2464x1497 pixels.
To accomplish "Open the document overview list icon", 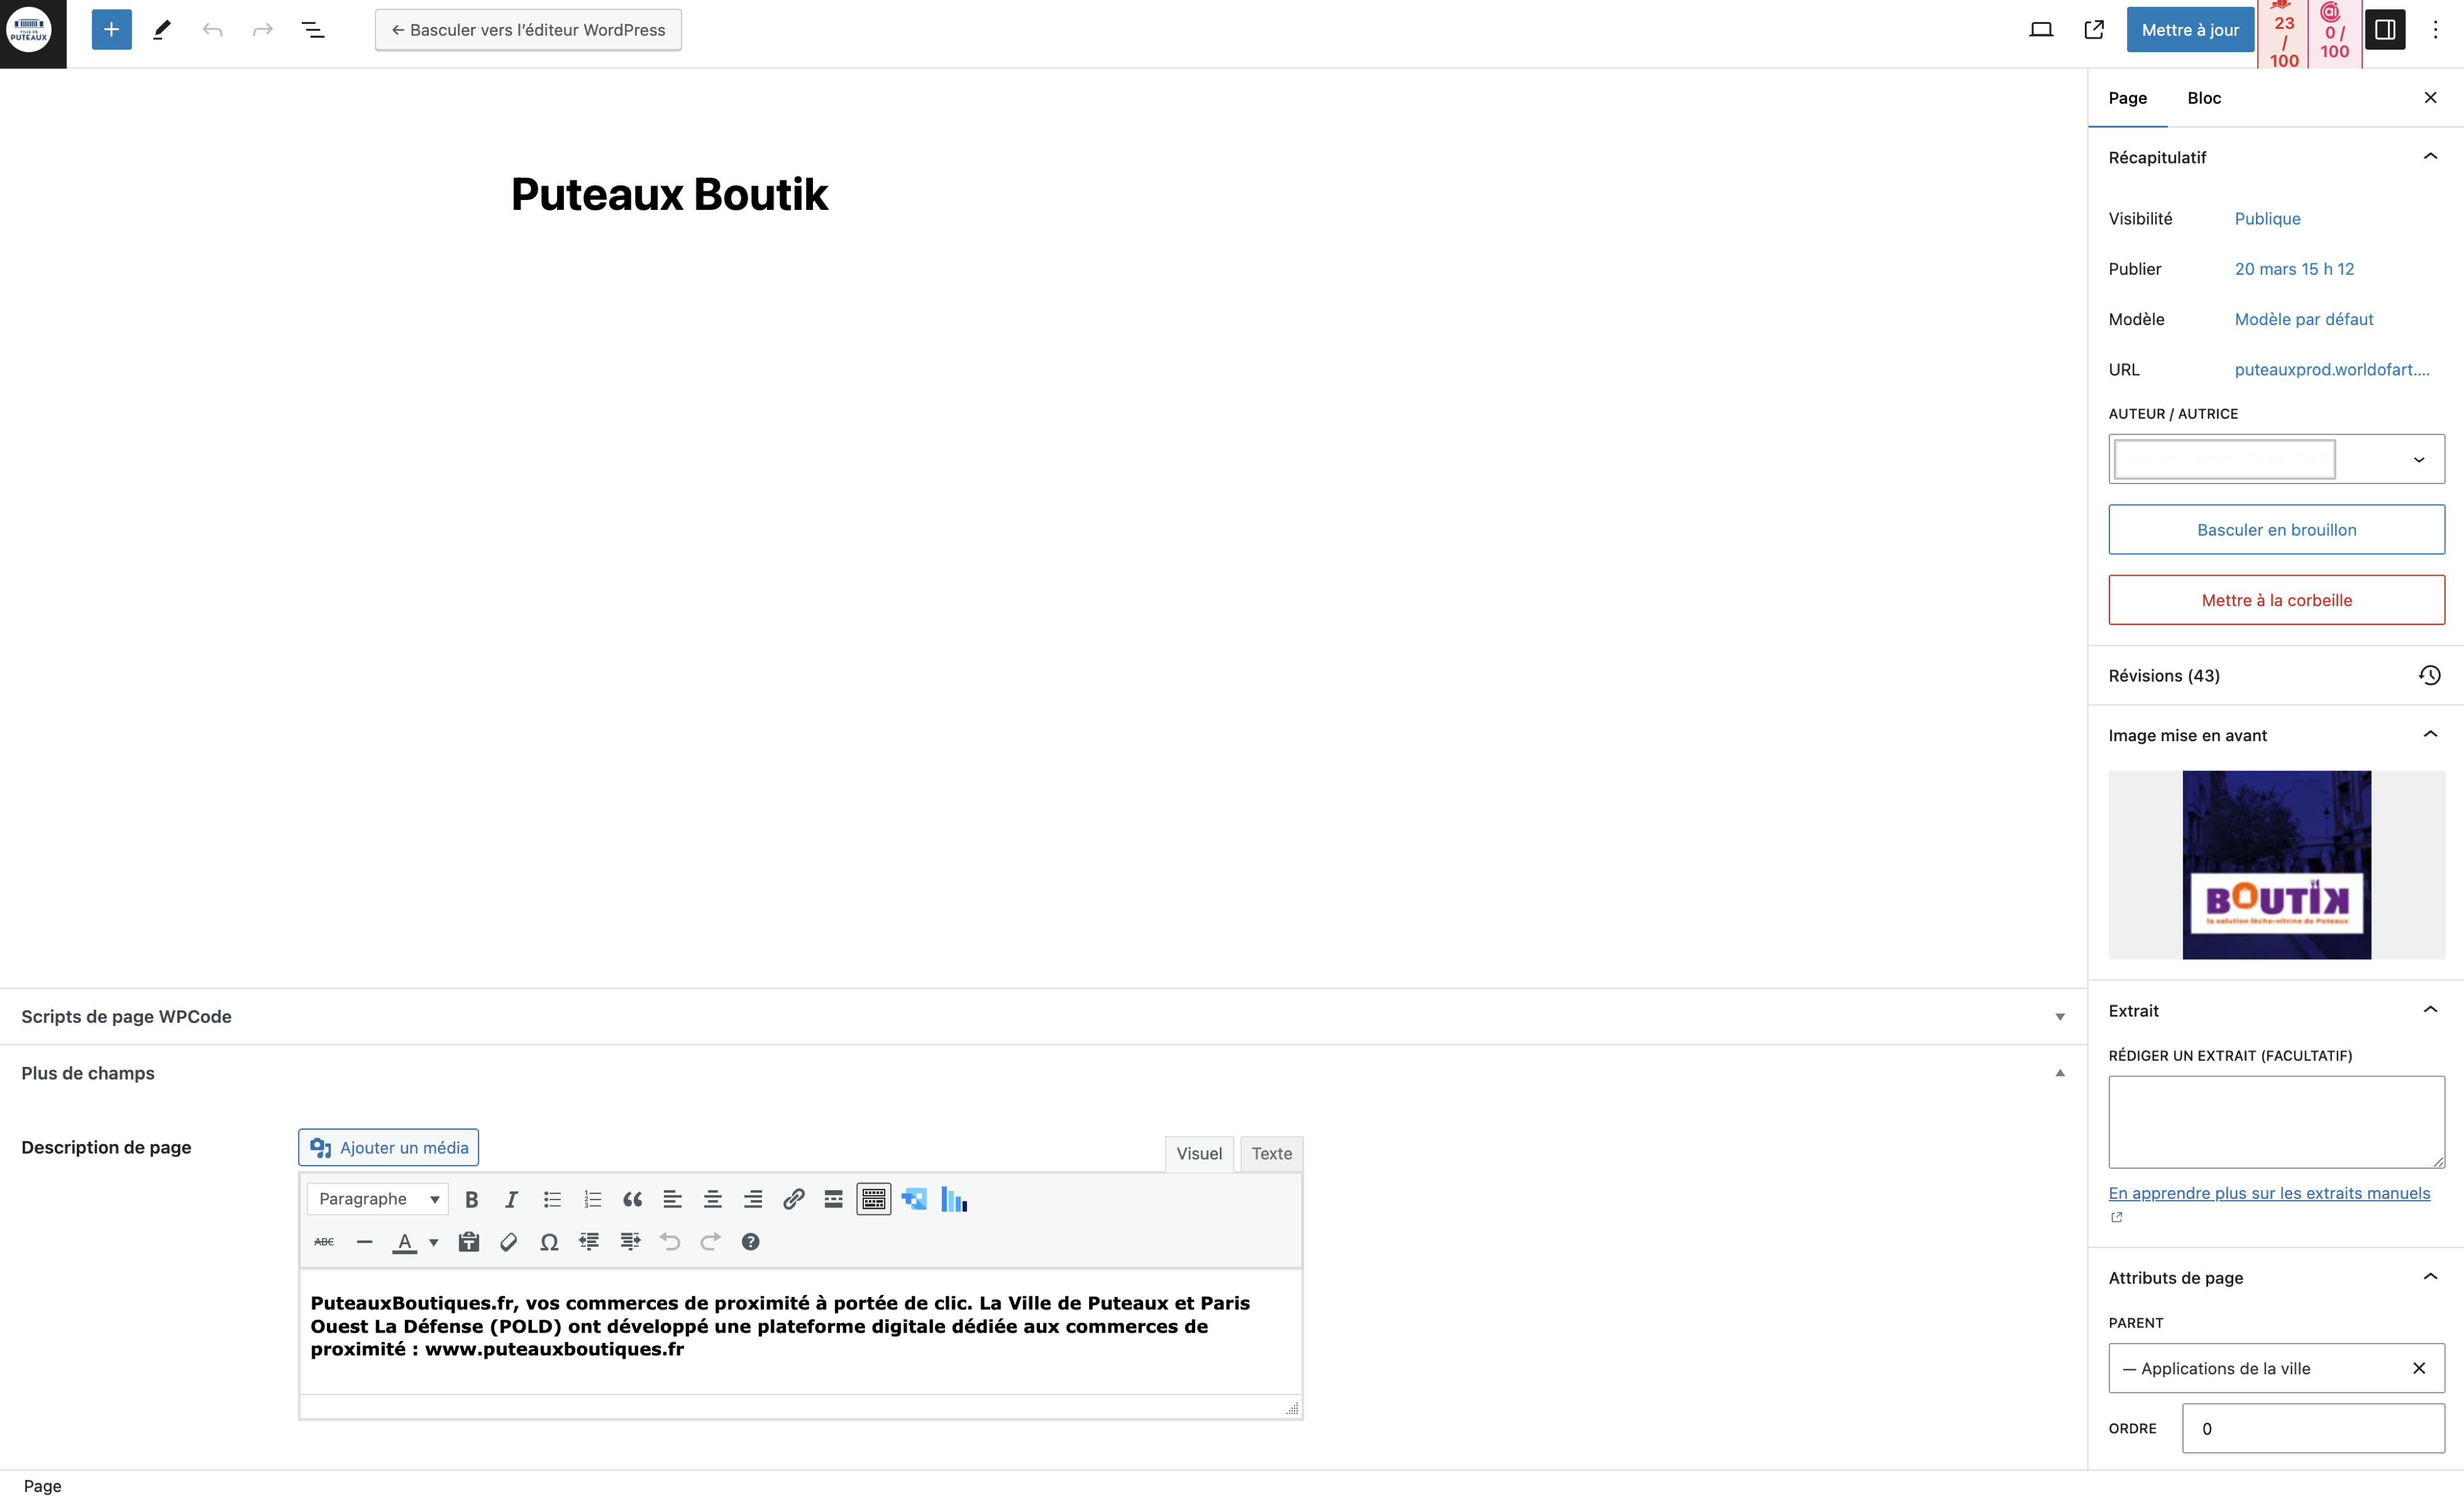I will tap(313, 30).
